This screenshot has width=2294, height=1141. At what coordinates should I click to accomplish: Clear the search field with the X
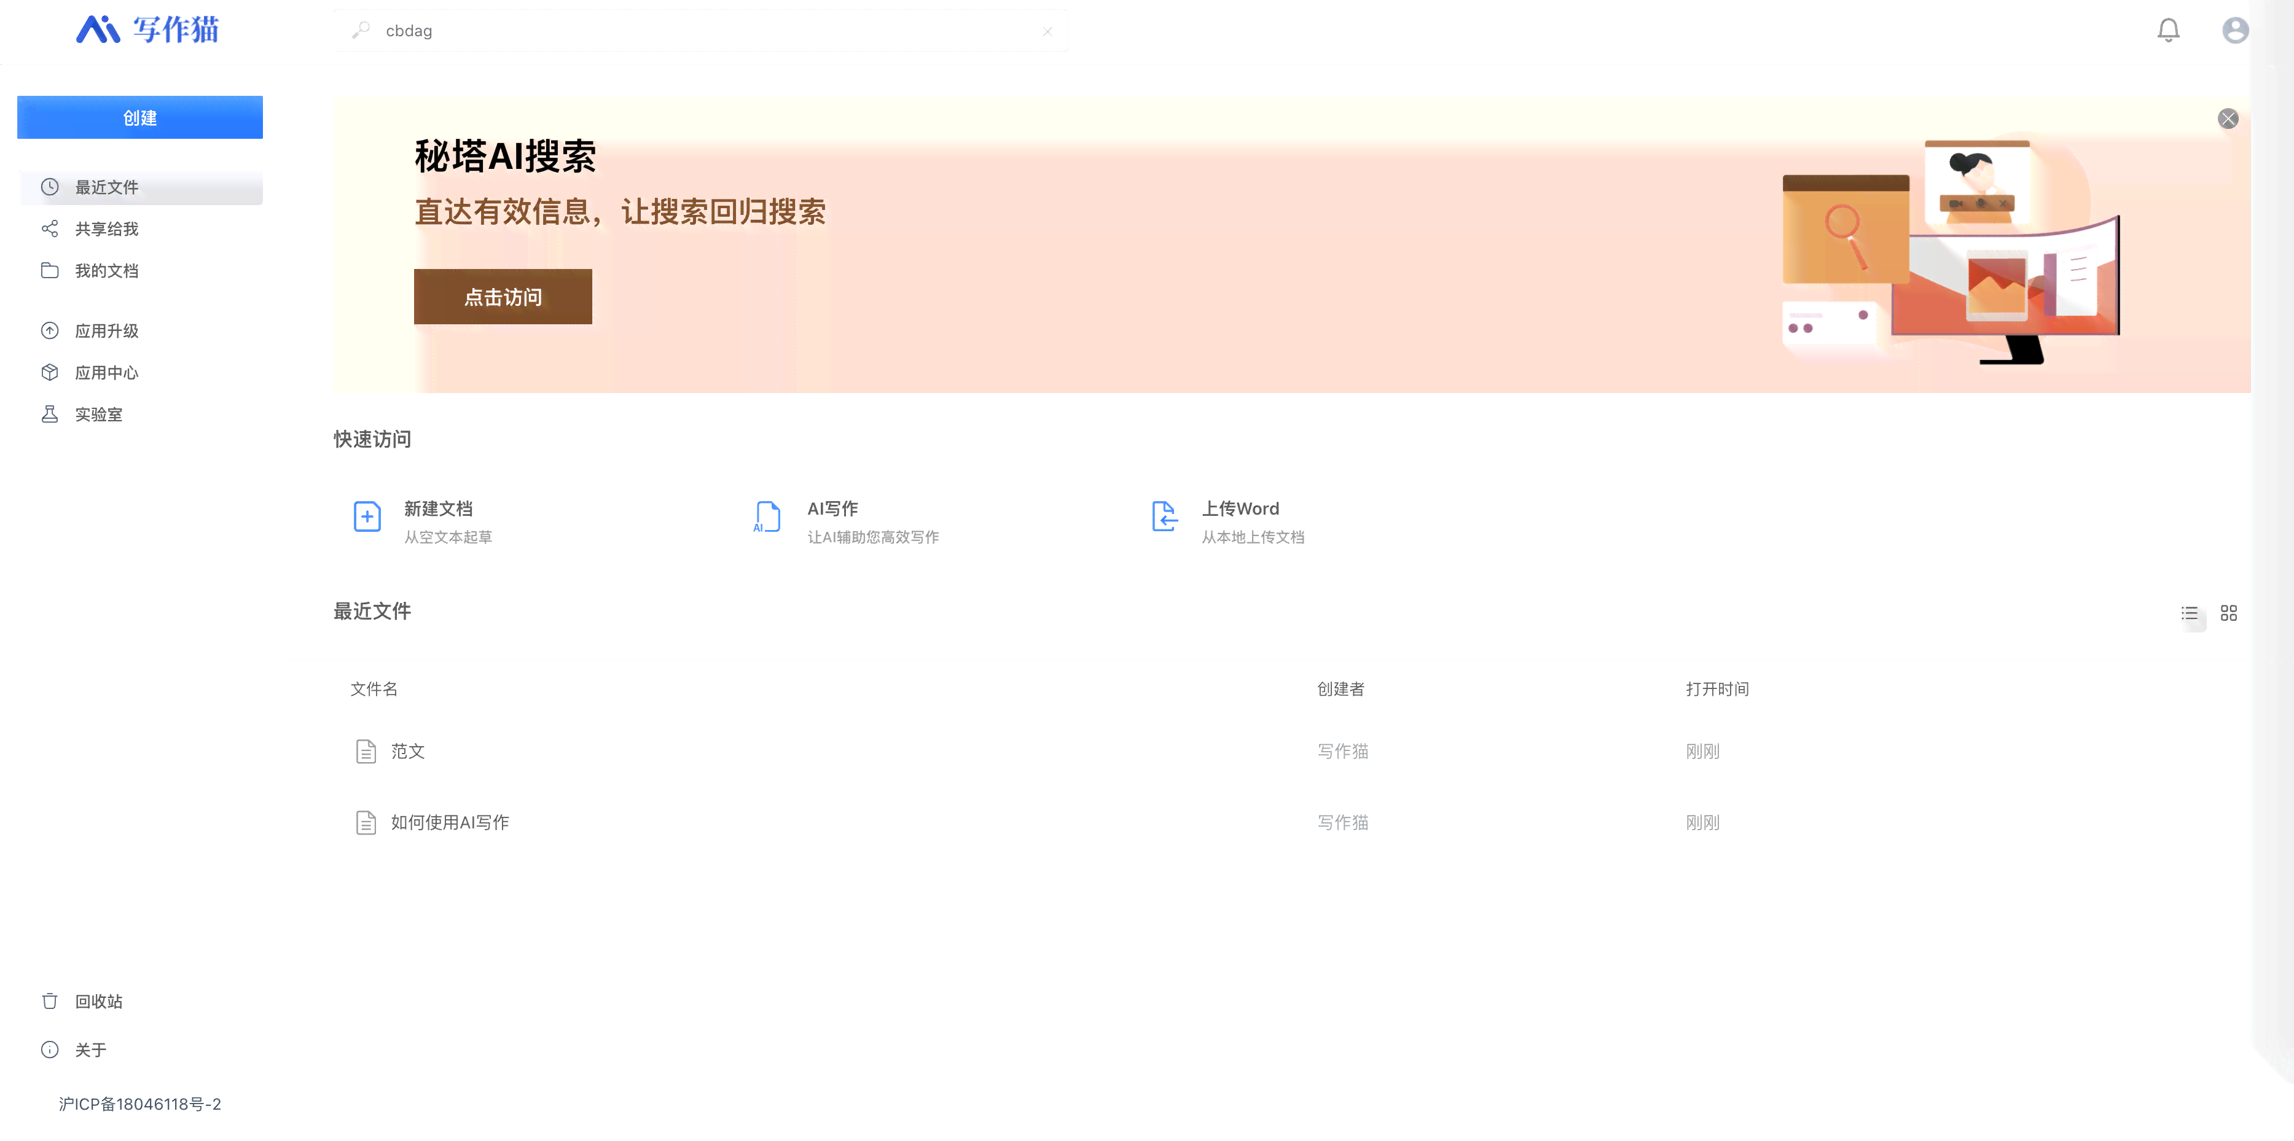(x=1047, y=31)
